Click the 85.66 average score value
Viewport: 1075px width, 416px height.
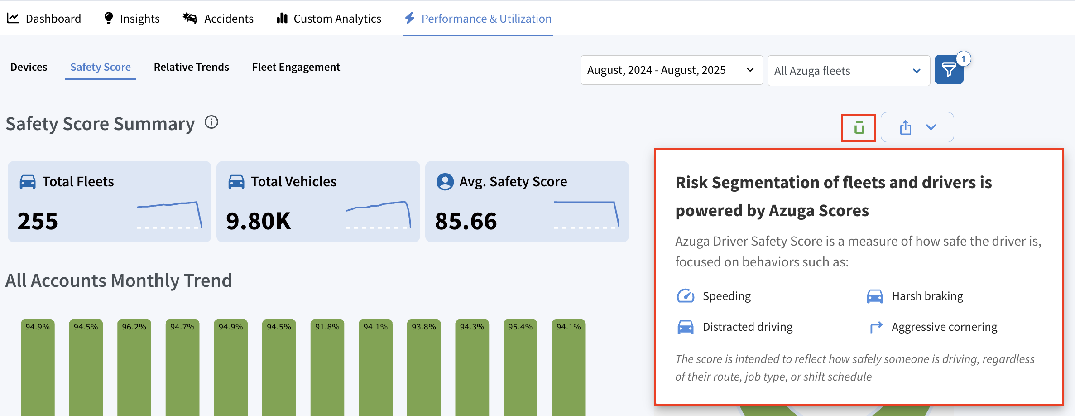click(x=466, y=221)
